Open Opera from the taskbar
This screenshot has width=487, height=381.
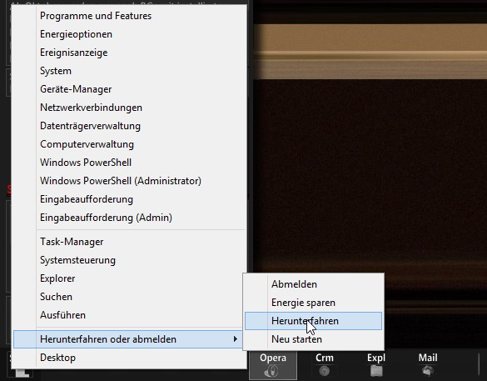[x=273, y=365]
